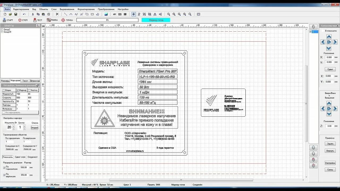Click the РАМКА button
The width and height of the screenshot is (340, 191).
pyautogui.click(x=52, y=20)
